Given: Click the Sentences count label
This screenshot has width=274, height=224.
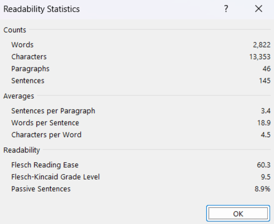Looking at the screenshot, I should [x=28, y=80].
